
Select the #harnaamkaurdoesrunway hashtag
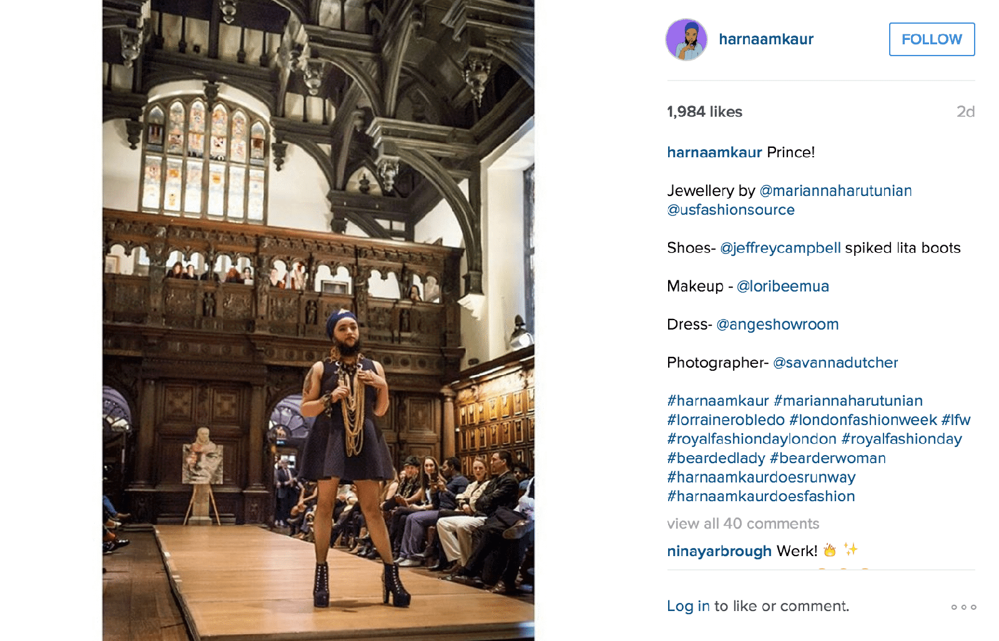(761, 477)
